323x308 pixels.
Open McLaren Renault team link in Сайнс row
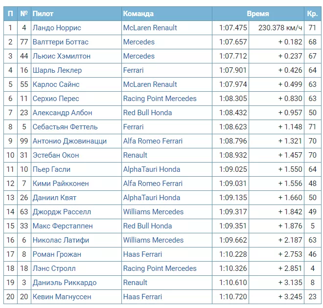[150, 84]
